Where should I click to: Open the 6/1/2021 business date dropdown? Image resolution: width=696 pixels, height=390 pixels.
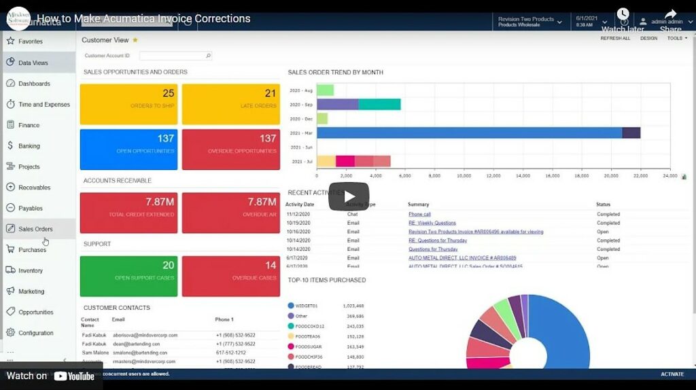tap(604, 22)
